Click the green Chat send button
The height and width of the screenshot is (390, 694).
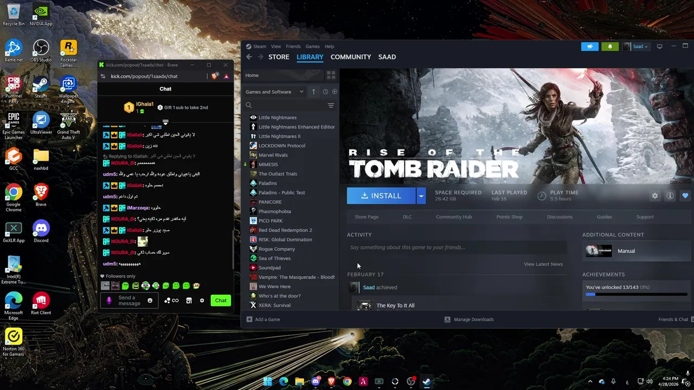coord(221,301)
